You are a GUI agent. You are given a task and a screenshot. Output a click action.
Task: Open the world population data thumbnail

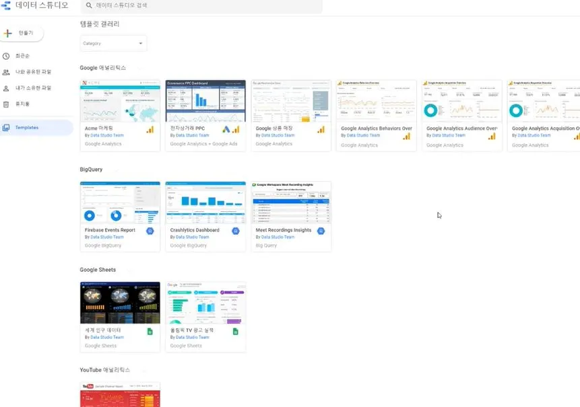point(120,303)
